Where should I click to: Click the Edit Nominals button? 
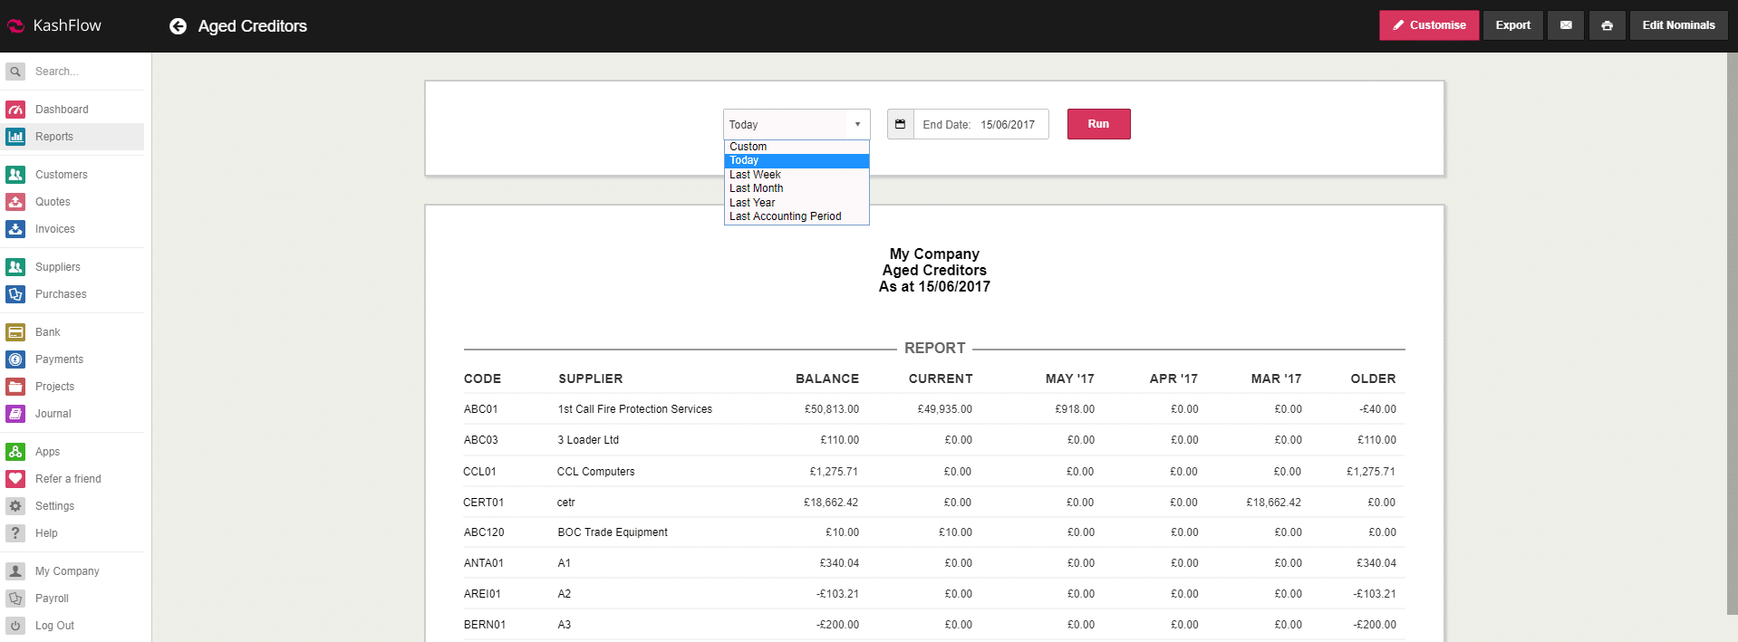(1677, 25)
